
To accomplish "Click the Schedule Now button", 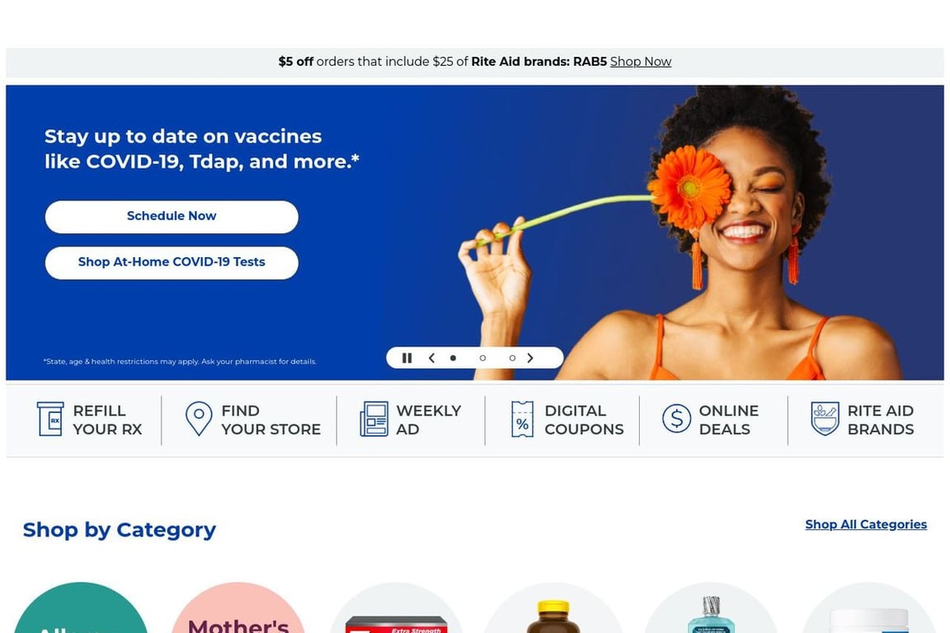I will (x=172, y=217).
